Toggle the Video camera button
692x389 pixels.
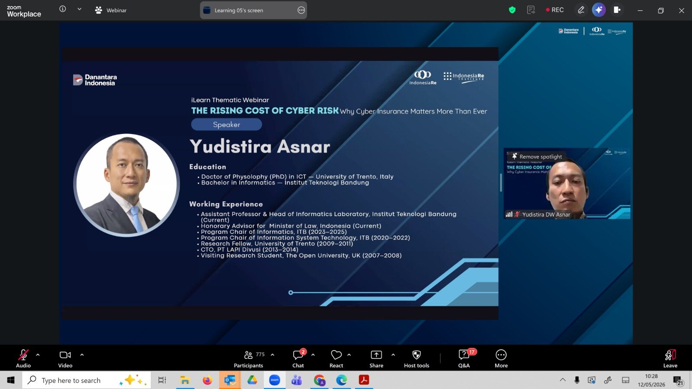[65, 358]
